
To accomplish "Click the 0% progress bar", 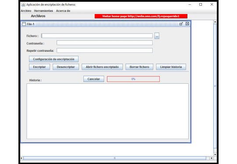I will pyautogui.click(x=133, y=79).
